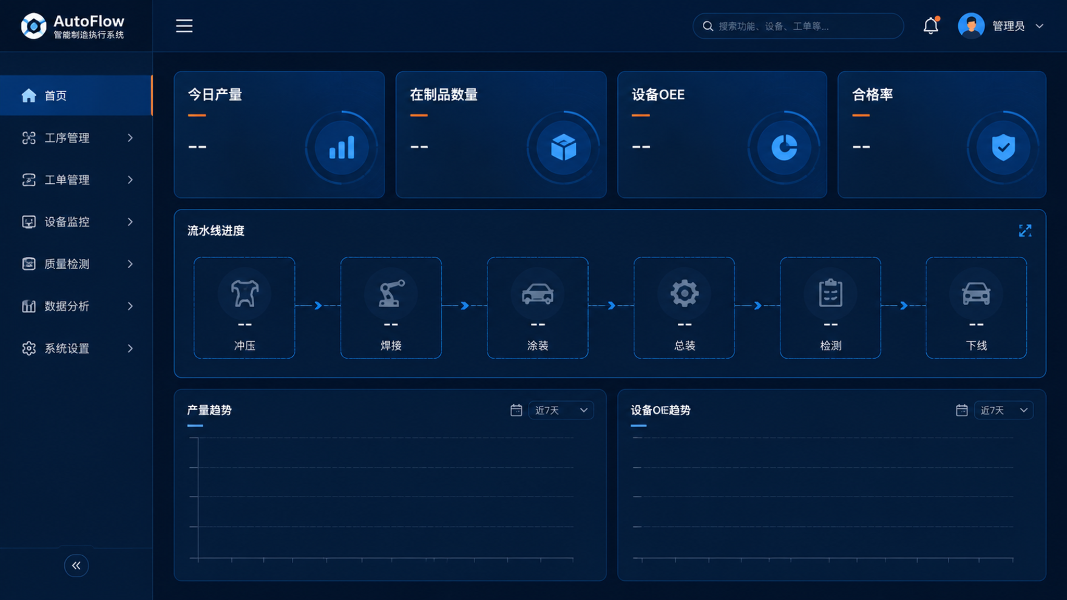Collapse the sidebar with double-arrow button

(76, 566)
